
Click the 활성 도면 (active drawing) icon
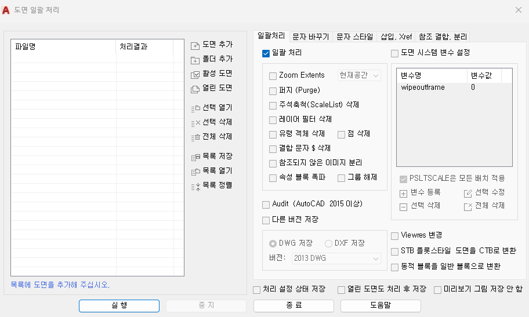195,75
